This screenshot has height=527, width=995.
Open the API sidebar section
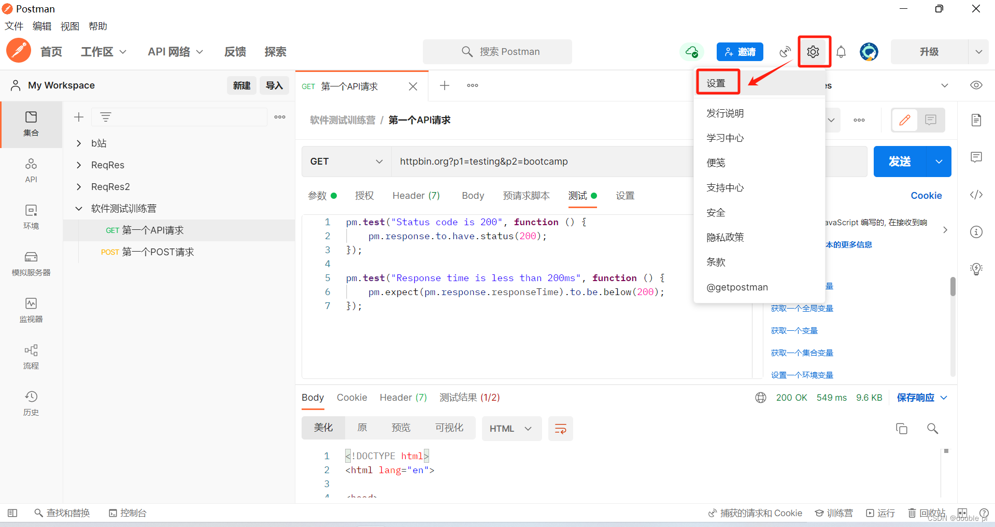click(31, 171)
